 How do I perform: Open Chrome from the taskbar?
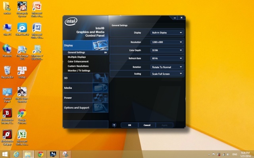(40, 154)
